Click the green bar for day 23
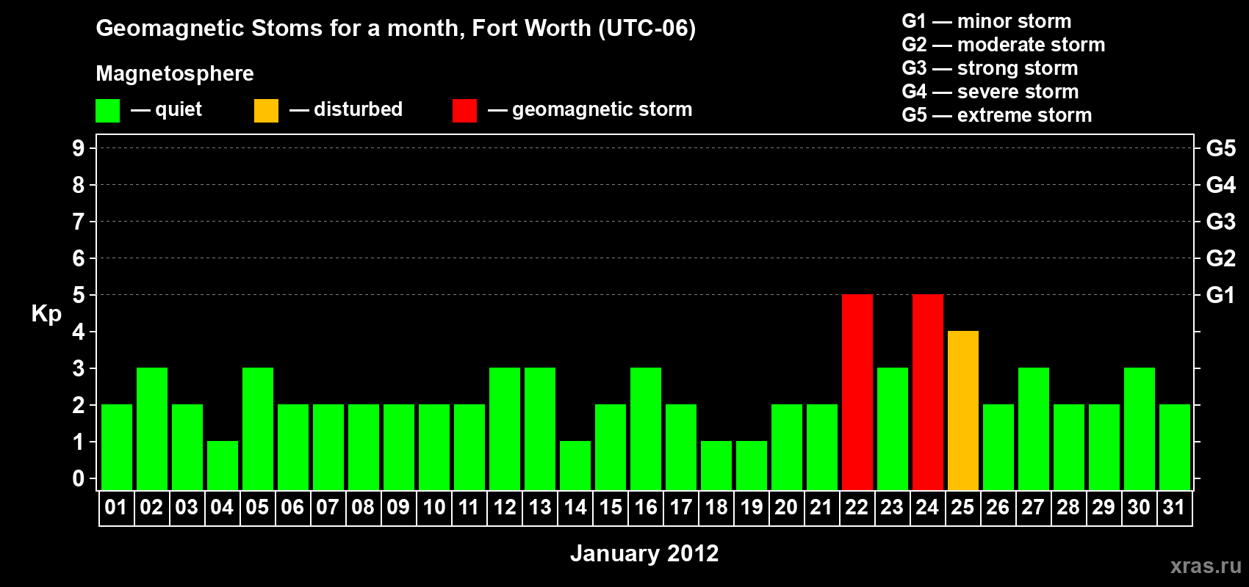The height and width of the screenshot is (587, 1249). (x=893, y=429)
